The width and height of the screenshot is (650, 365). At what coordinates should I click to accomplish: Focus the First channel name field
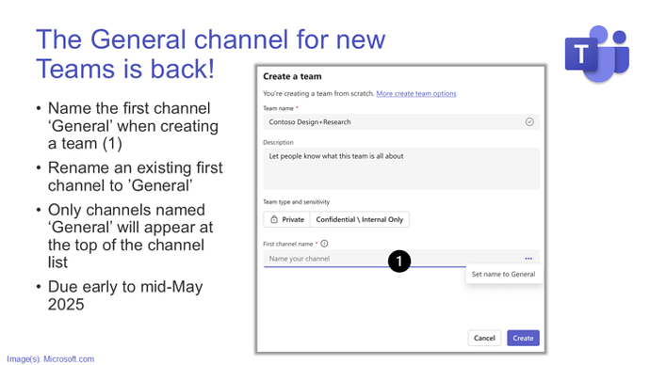(401, 259)
